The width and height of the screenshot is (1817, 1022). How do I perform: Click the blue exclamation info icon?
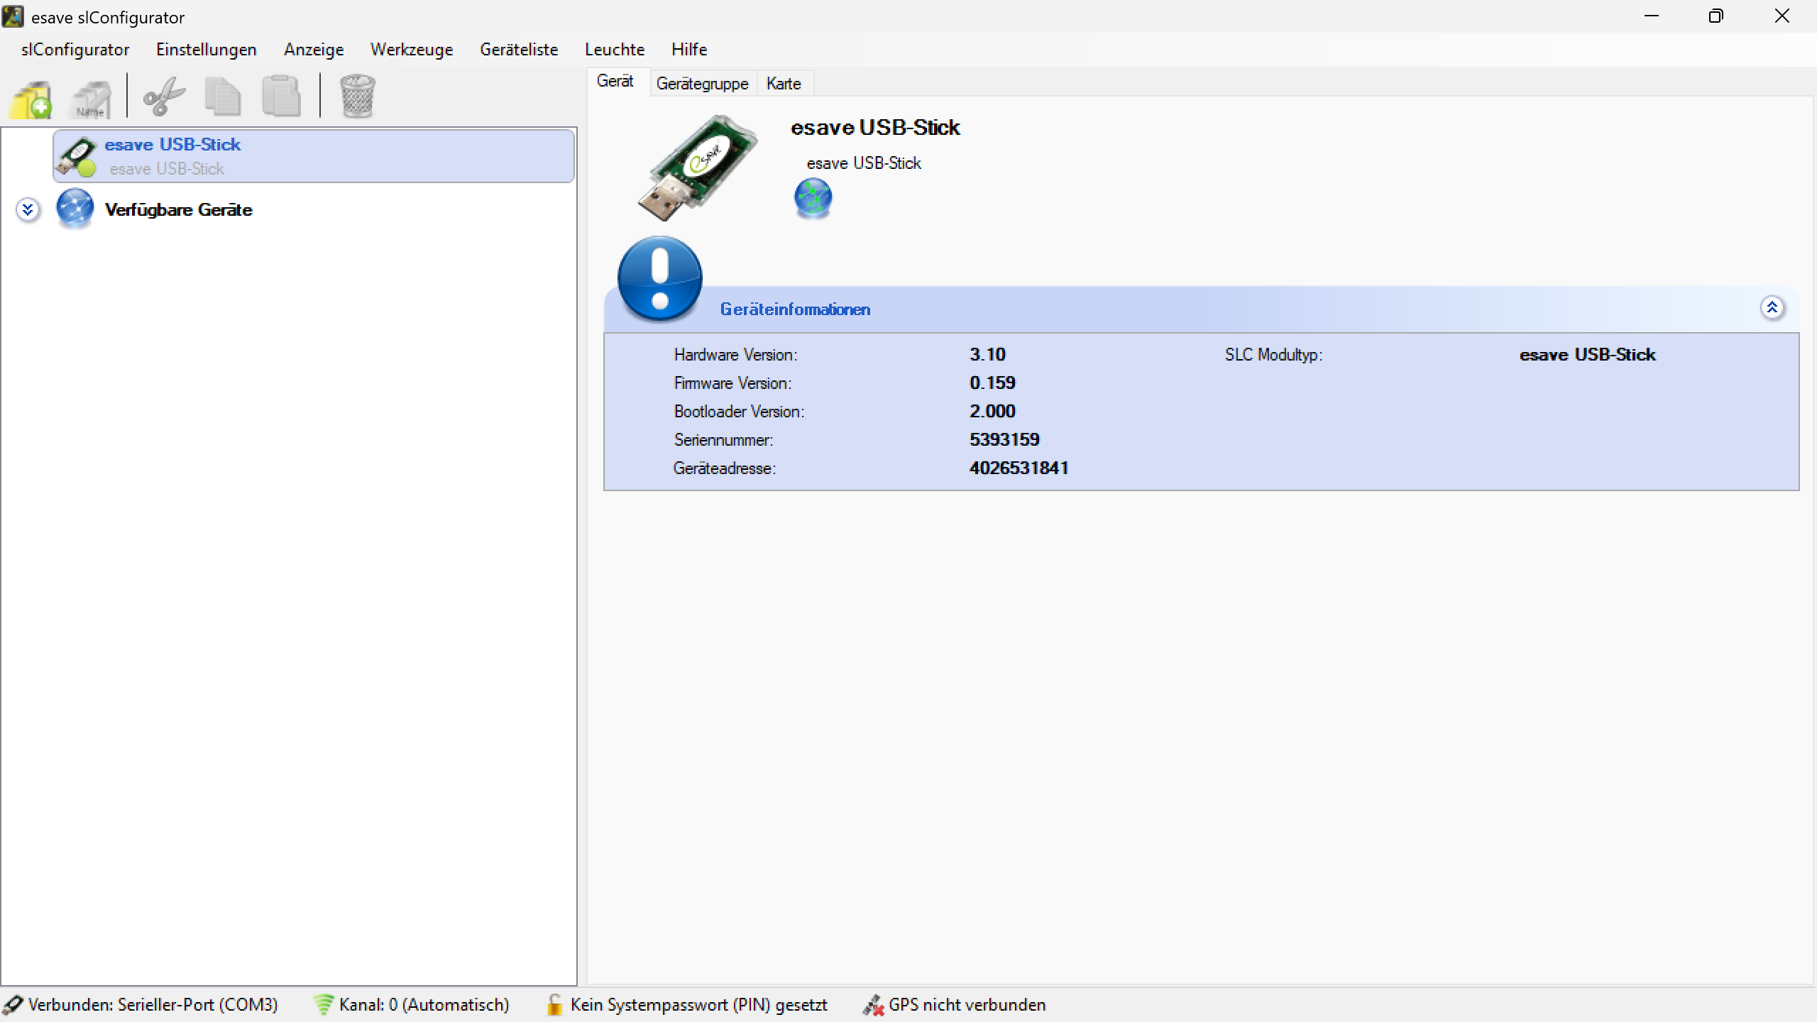click(659, 278)
